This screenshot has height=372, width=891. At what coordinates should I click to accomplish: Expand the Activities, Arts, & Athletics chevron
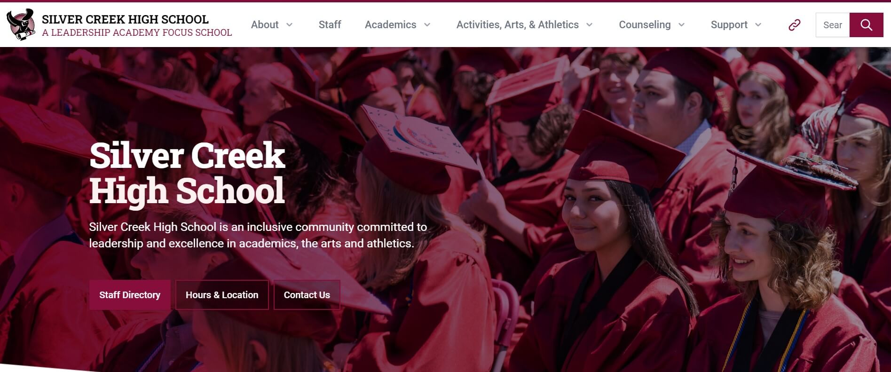click(589, 25)
